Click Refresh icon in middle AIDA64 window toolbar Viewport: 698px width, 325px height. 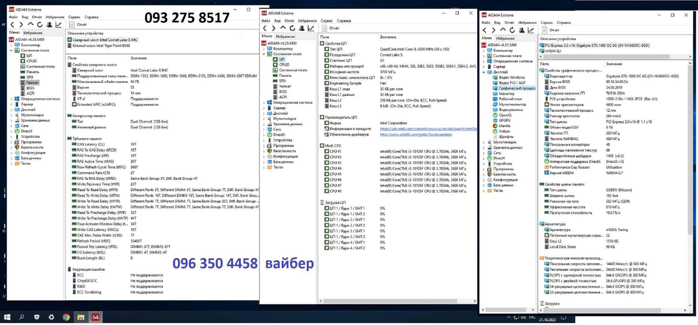[292, 28]
